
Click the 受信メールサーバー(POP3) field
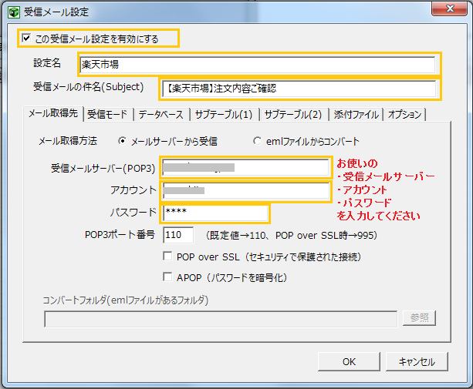point(245,167)
